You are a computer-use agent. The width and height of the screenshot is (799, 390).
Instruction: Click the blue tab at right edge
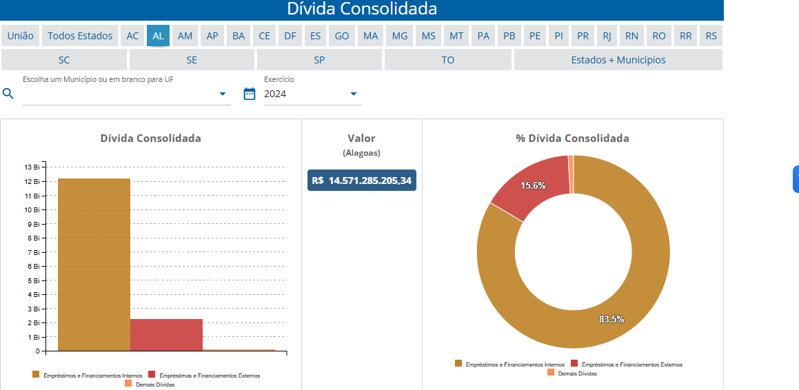coord(796,179)
